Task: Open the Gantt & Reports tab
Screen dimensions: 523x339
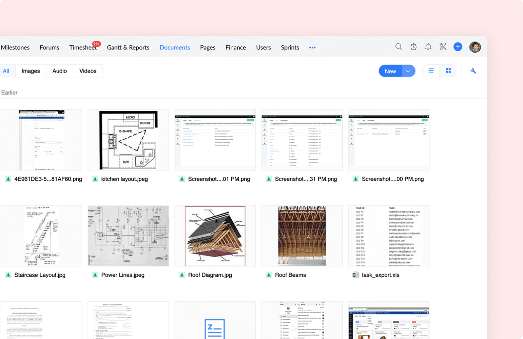Action: 128,47
